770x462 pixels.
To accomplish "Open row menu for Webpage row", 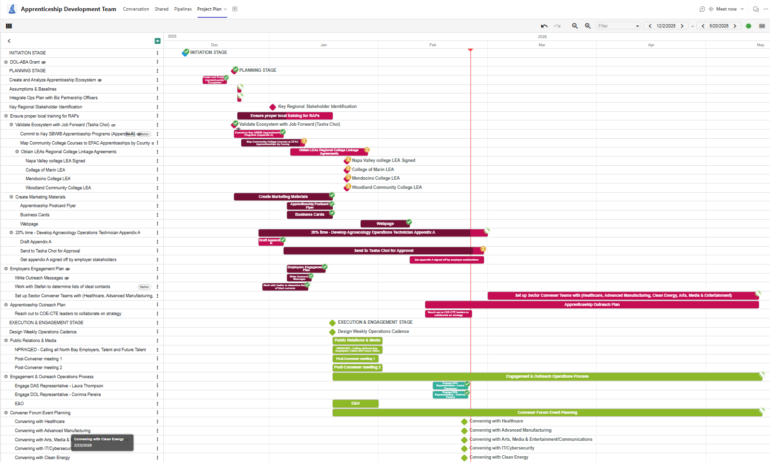I will coord(157,224).
